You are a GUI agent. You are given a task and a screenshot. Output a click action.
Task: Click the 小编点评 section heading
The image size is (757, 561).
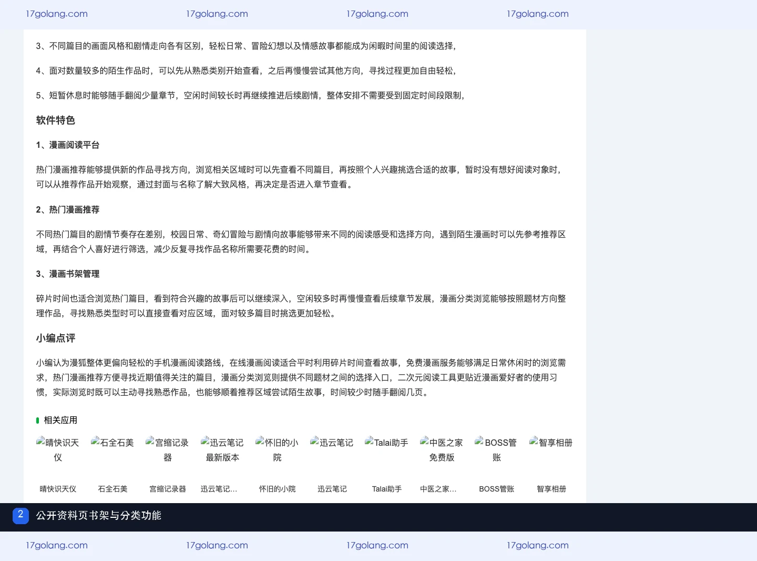(56, 338)
